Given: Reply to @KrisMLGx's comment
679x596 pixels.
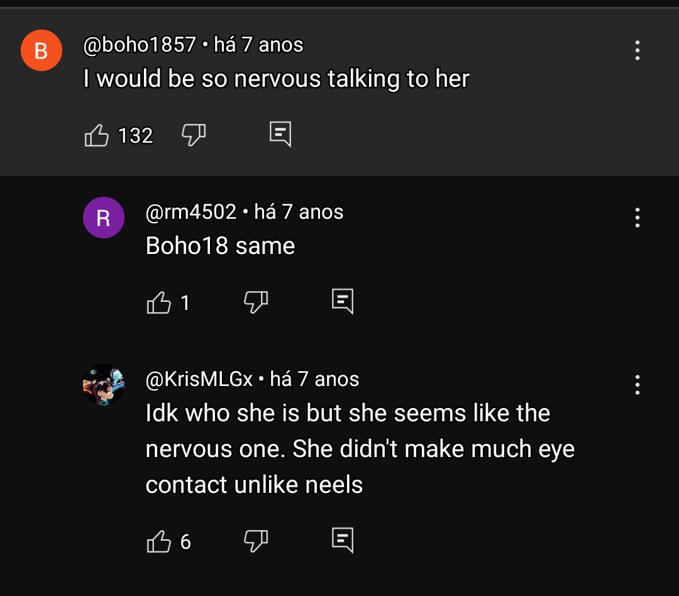Looking at the screenshot, I should coord(343,540).
